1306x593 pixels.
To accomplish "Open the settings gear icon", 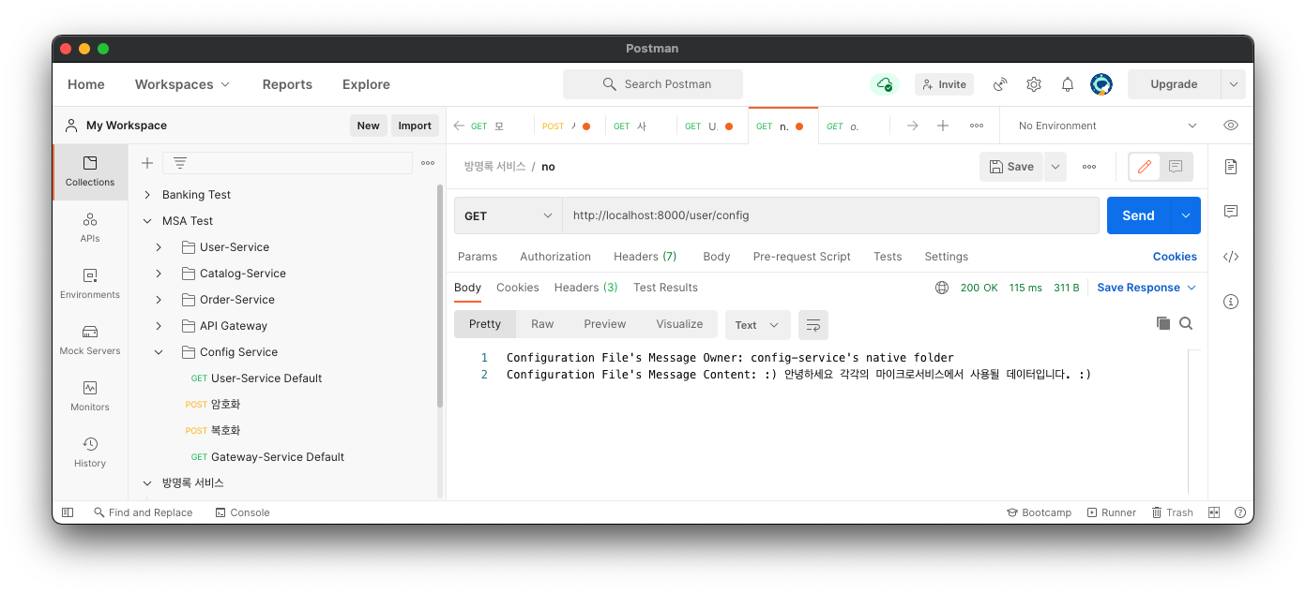I will click(1034, 84).
